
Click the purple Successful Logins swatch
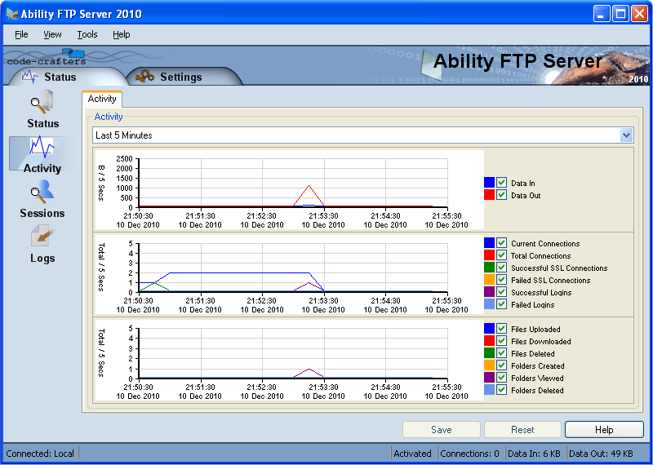tap(489, 292)
